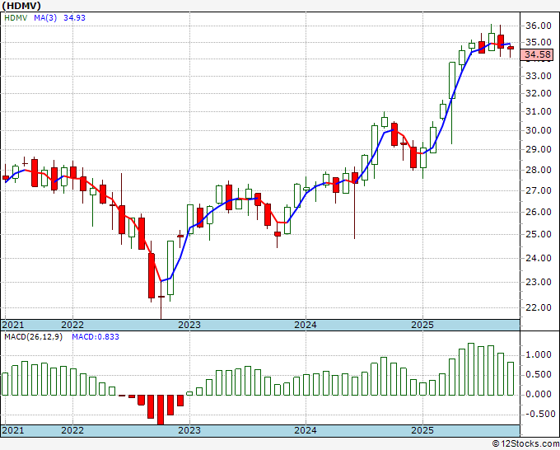Click the tallest green MACD bar in 2025
This screenshot has width=560, height=450.
tap(471, 369)
